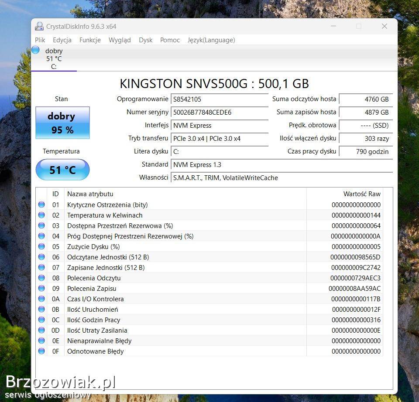Click the drive letter field C:
The height and width of the screenshot is (402, 419).
[220, 152]
